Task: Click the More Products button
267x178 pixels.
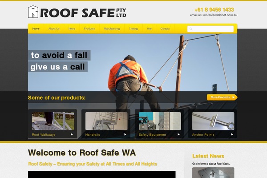Action: [222, 97]
